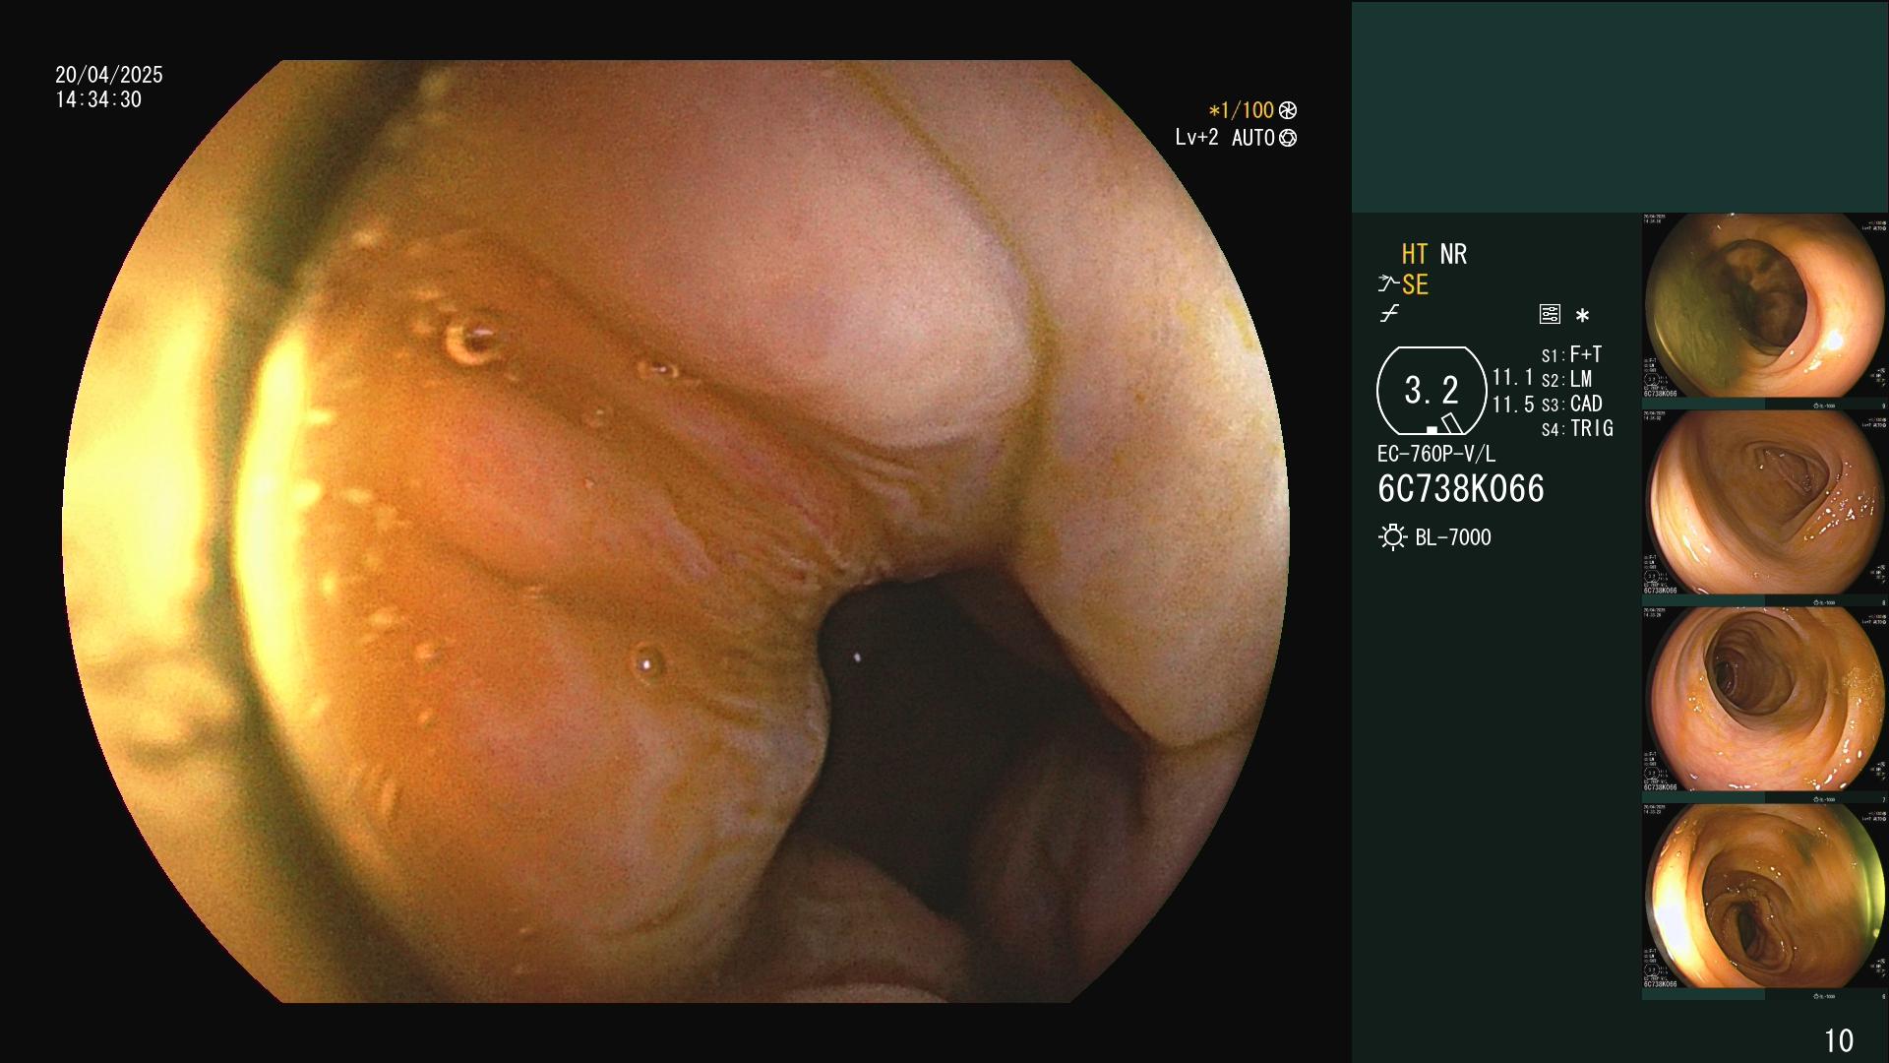Click the asterisk indicator beside the sliders icon
The height and width of the screenshot is (1063, 1889).
(1582, 315)
